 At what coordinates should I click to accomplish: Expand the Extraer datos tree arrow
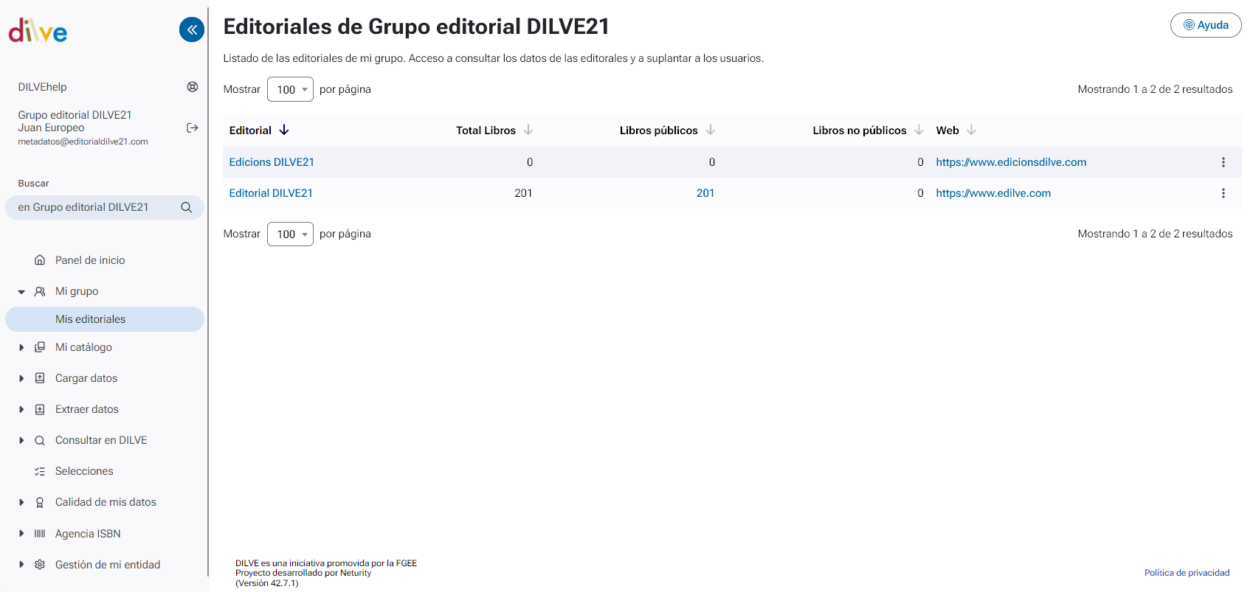point(21,409)
